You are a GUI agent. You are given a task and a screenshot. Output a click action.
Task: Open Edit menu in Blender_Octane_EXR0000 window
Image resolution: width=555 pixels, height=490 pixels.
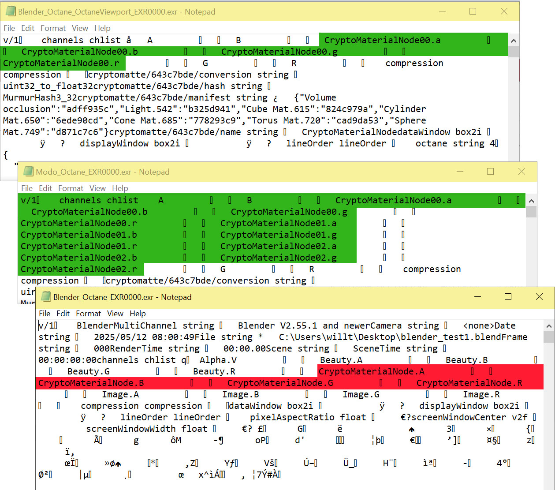(x=63, y=314)
